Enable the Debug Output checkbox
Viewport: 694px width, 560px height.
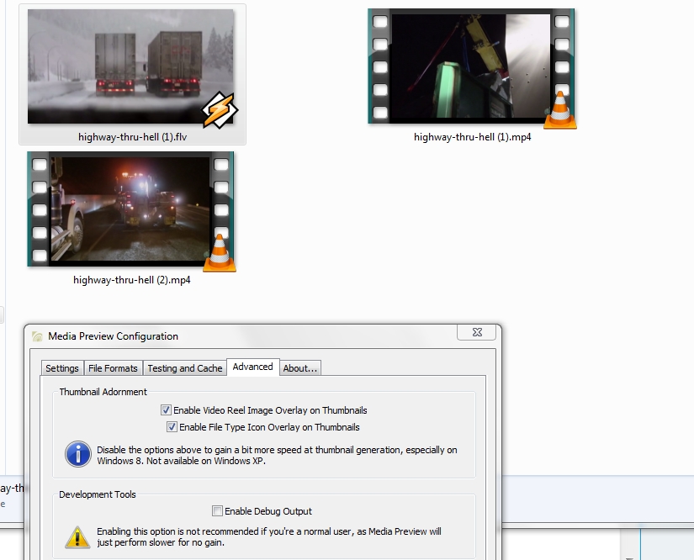tap(218, 511)
